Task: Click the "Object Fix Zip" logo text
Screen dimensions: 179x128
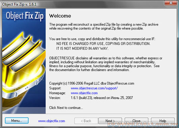Action: click(25, 16)
